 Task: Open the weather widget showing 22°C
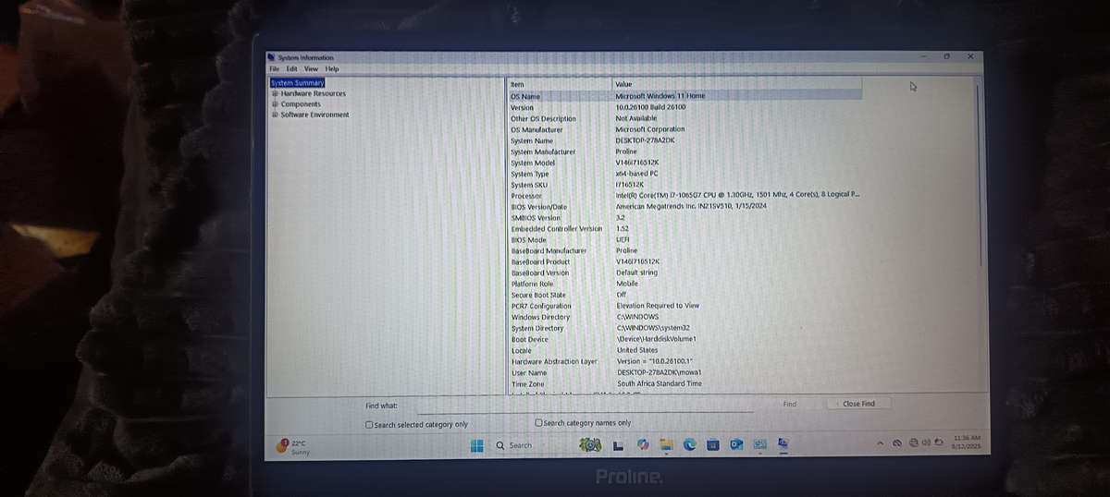click(x=294, y=447)
